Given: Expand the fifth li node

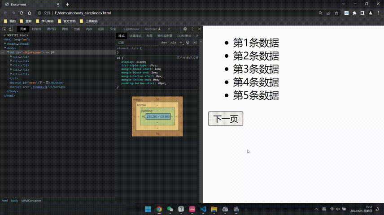Looking at the screenshot, I should (x=11, y=74).
